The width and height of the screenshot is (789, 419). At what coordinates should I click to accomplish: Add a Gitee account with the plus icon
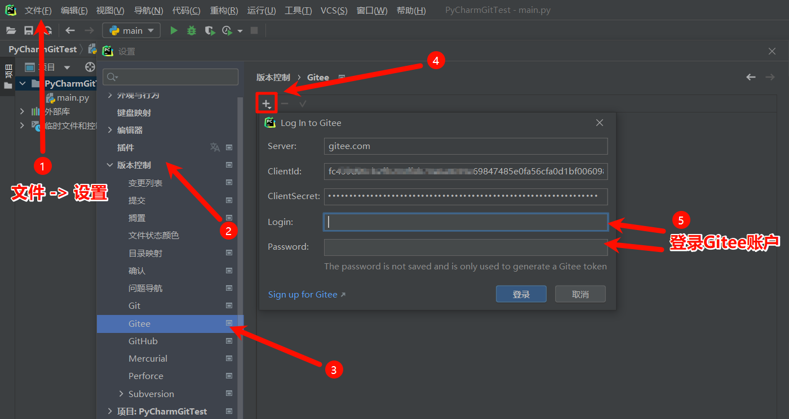click(x=267, y=103)
